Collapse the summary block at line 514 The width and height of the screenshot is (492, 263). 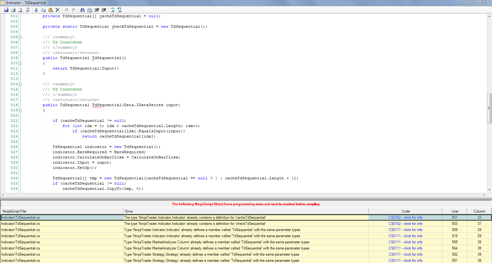[x=21, y=84]
